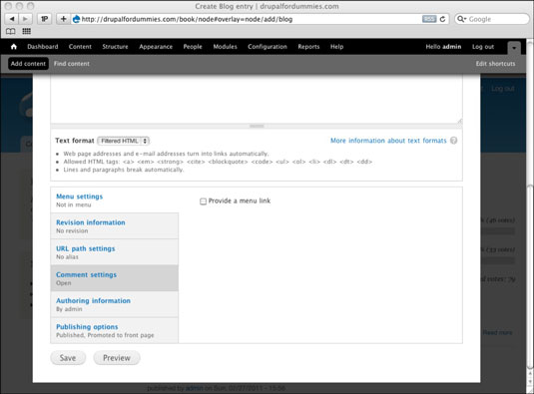Click the Preview button
The image size is (534, 394).
pos(117,358)
